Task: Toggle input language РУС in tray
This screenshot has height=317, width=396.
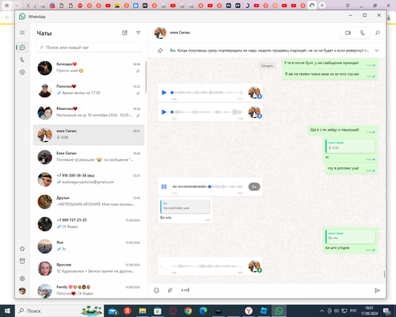Action: coord(353,311)
